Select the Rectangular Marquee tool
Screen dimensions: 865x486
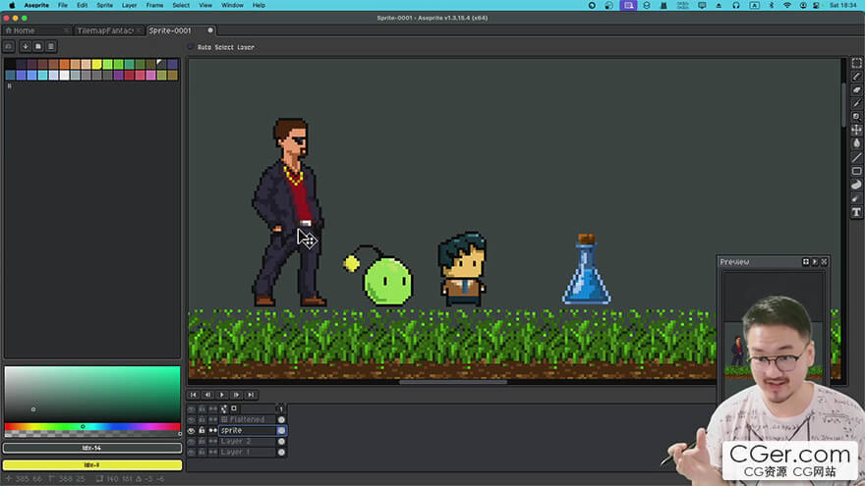point(856,63)
